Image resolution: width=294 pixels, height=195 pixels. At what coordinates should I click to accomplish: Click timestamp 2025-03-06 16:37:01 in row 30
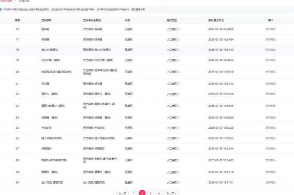click(221, 182)
